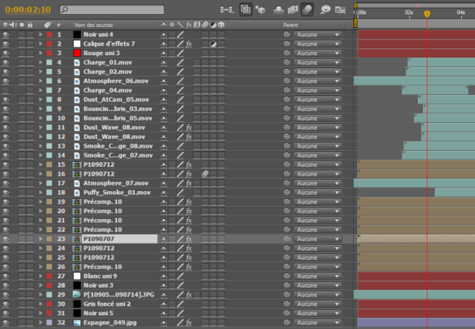Click the quality switch on Charge_01.mov
The width and height of the screenshot is (475, 329).
(x=180, y=63)
